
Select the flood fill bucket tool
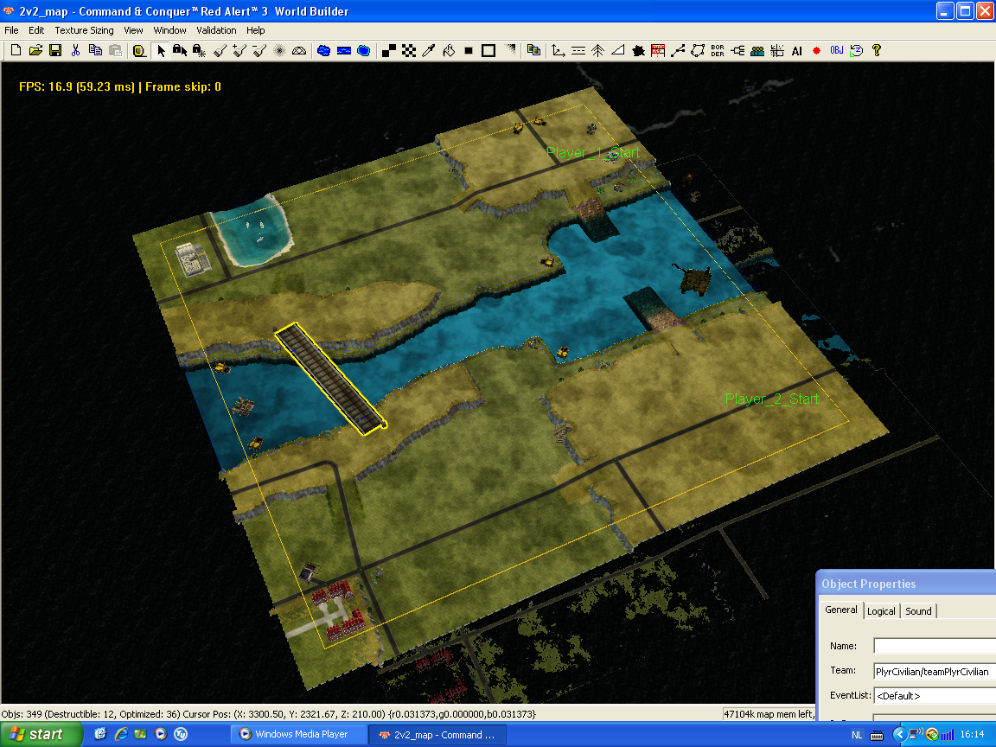pos(449,51)
